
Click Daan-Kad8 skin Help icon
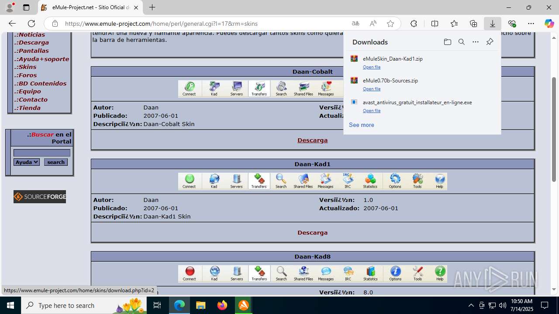(440, 273)
